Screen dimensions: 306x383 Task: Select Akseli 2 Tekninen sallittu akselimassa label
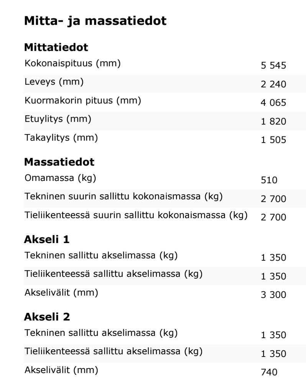101,333
